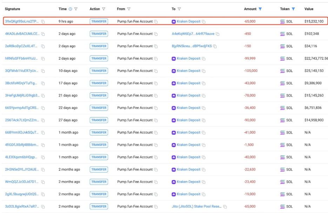The image size is (328, 213).
Task: Copy signature 39xQKgt9SoLns2TP
Action: [x=43, y=21]
